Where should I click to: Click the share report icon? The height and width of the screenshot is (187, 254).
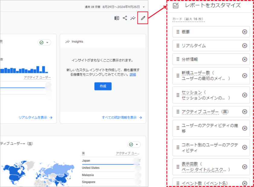125,18
